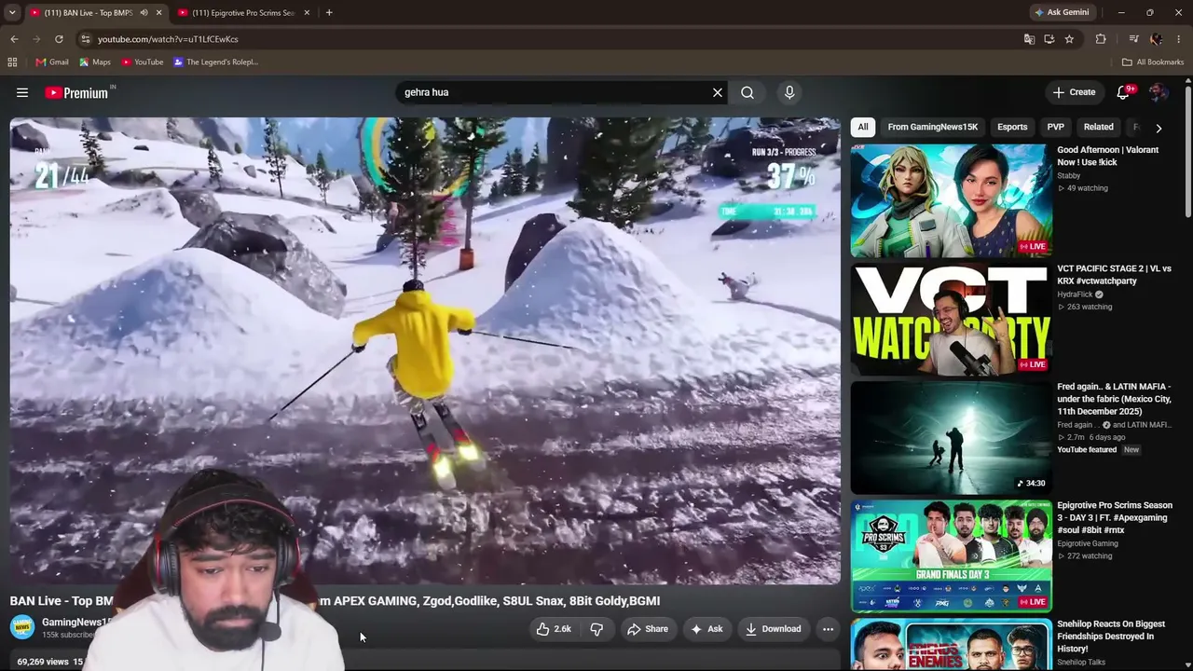Screen dimensions: 1193x671
Task: Open Chrome's three-dot menu
Action: pos(1179,39)
